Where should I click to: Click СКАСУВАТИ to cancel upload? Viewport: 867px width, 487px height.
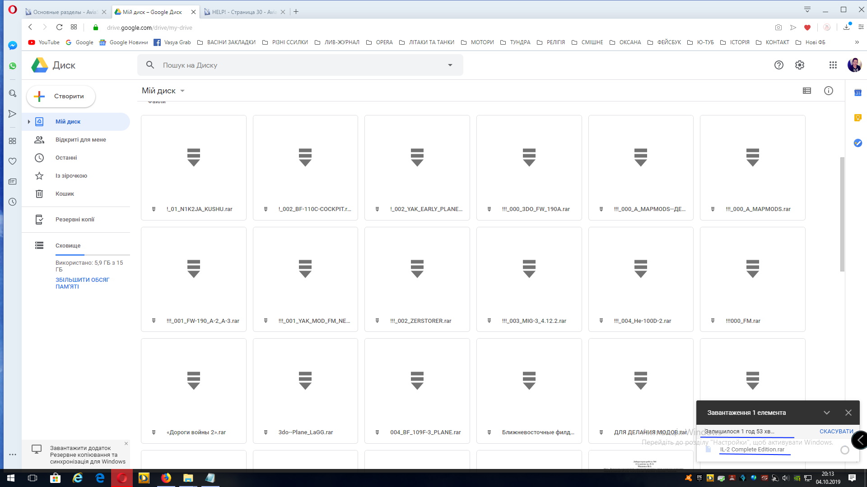[x=836, y=432]
